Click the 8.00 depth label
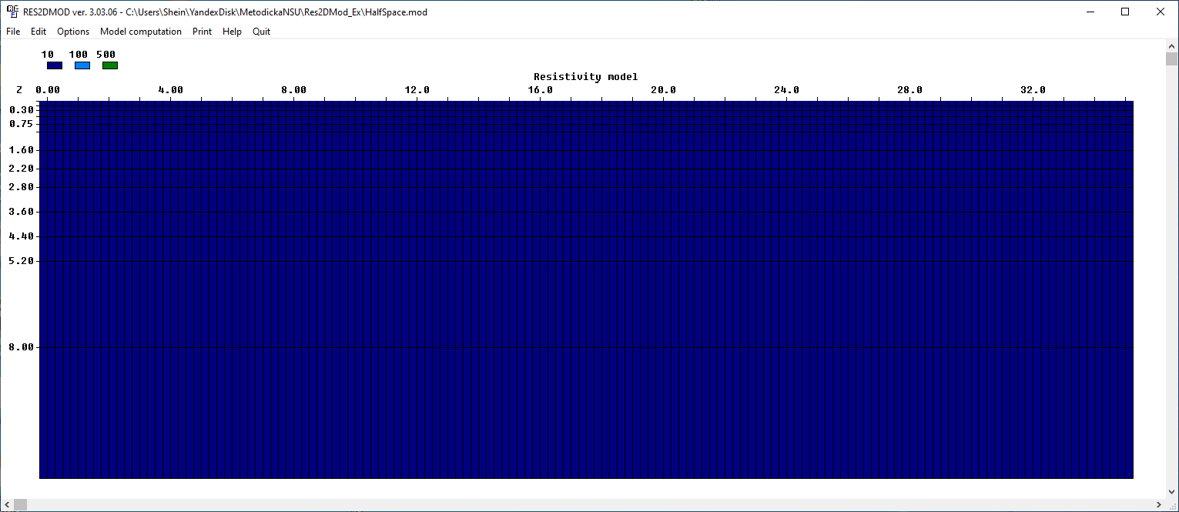Image resolution: width=1179 pixels, height=512 pixels. (x=22, y=347)
